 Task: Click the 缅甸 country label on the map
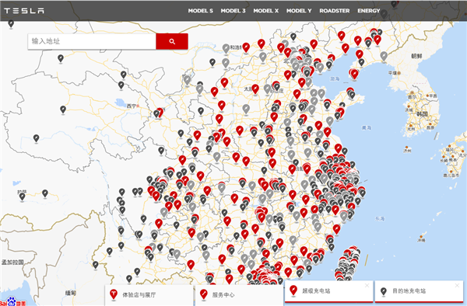pyautogui.click(x=71, y=293)
